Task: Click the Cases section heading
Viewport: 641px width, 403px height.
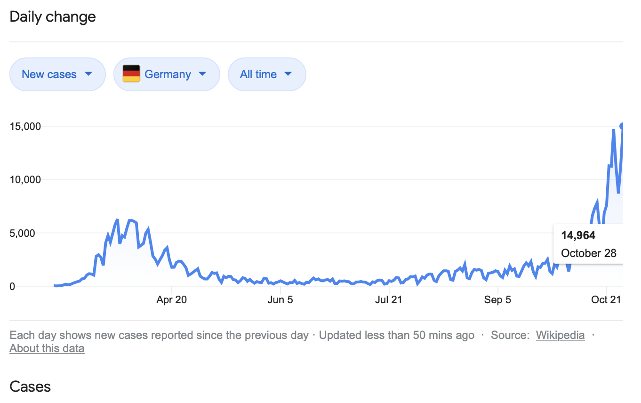Action: click(x=30, y=387)
